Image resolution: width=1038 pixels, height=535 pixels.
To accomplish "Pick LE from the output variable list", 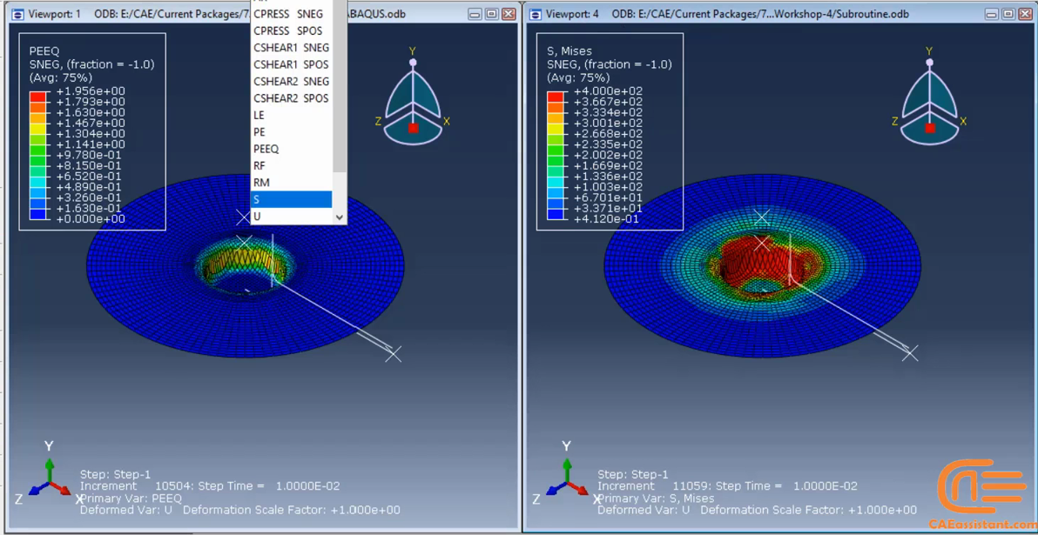I will (291, 115).
